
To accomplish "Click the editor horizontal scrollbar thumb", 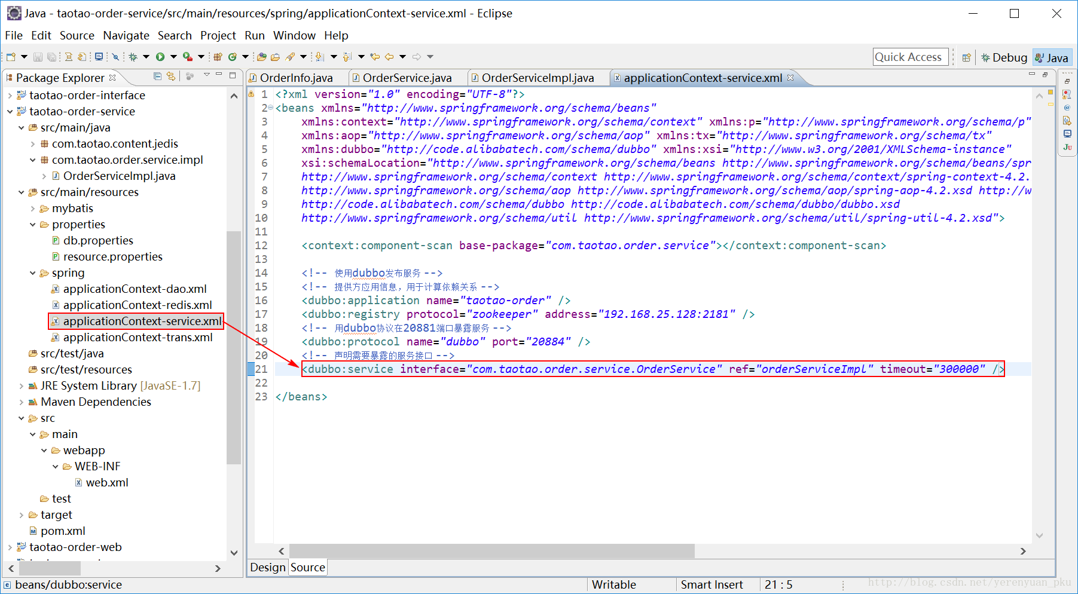I will (491, 551).
